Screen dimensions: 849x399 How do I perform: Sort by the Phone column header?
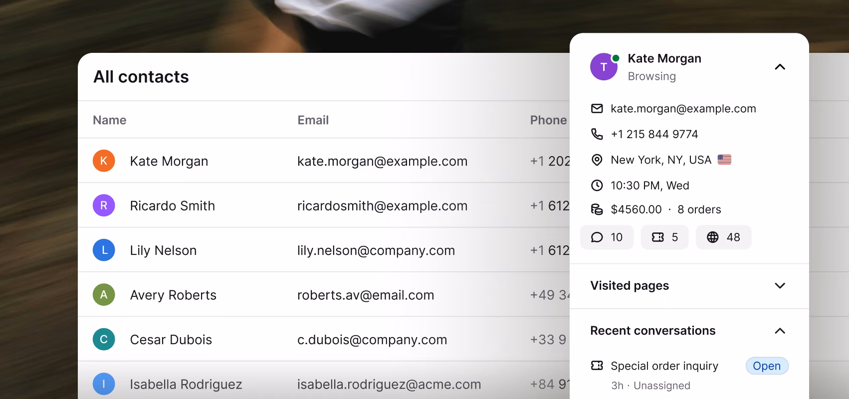[549, 120]
